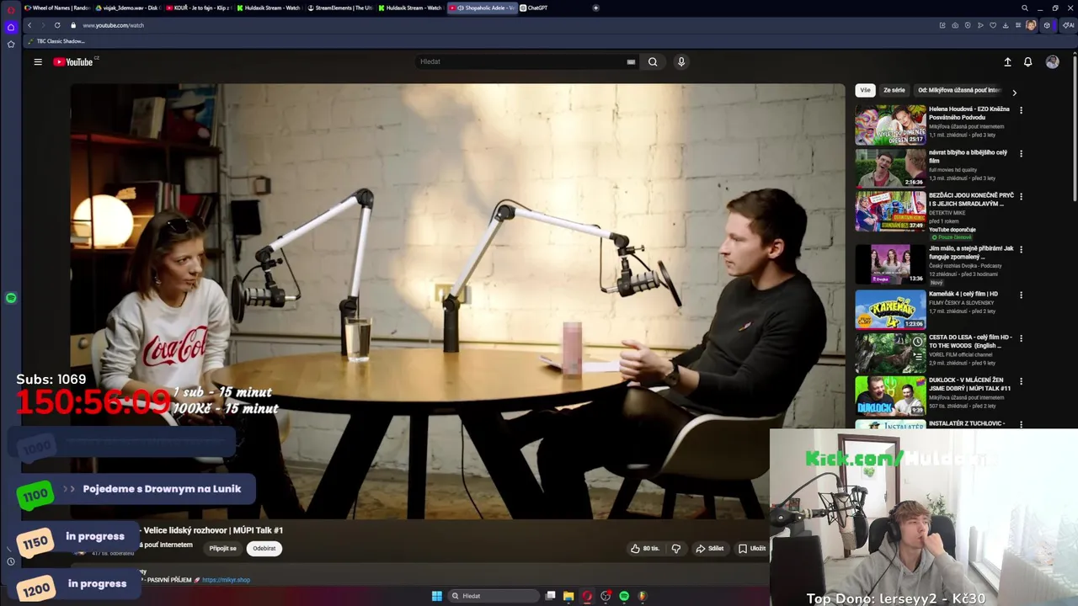Open options menu for Helena Houdová video

coord(1021,110)
